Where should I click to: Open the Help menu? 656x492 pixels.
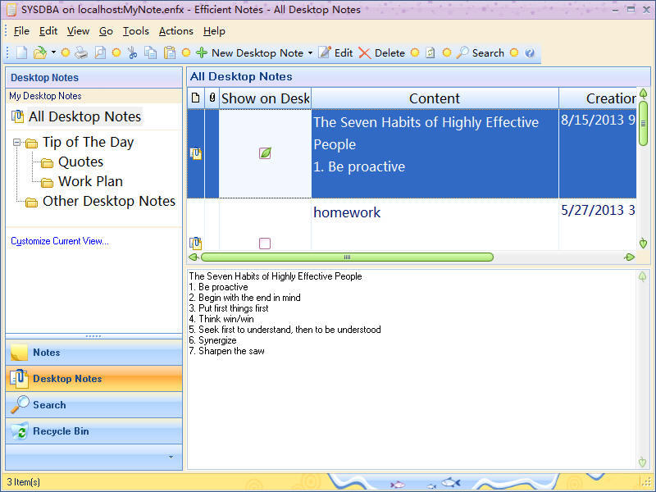[x=214, y=31]
